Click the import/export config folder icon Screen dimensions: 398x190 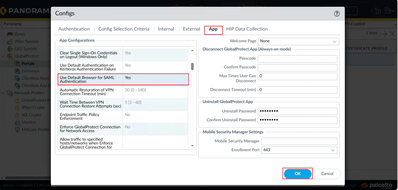point(388,11)
